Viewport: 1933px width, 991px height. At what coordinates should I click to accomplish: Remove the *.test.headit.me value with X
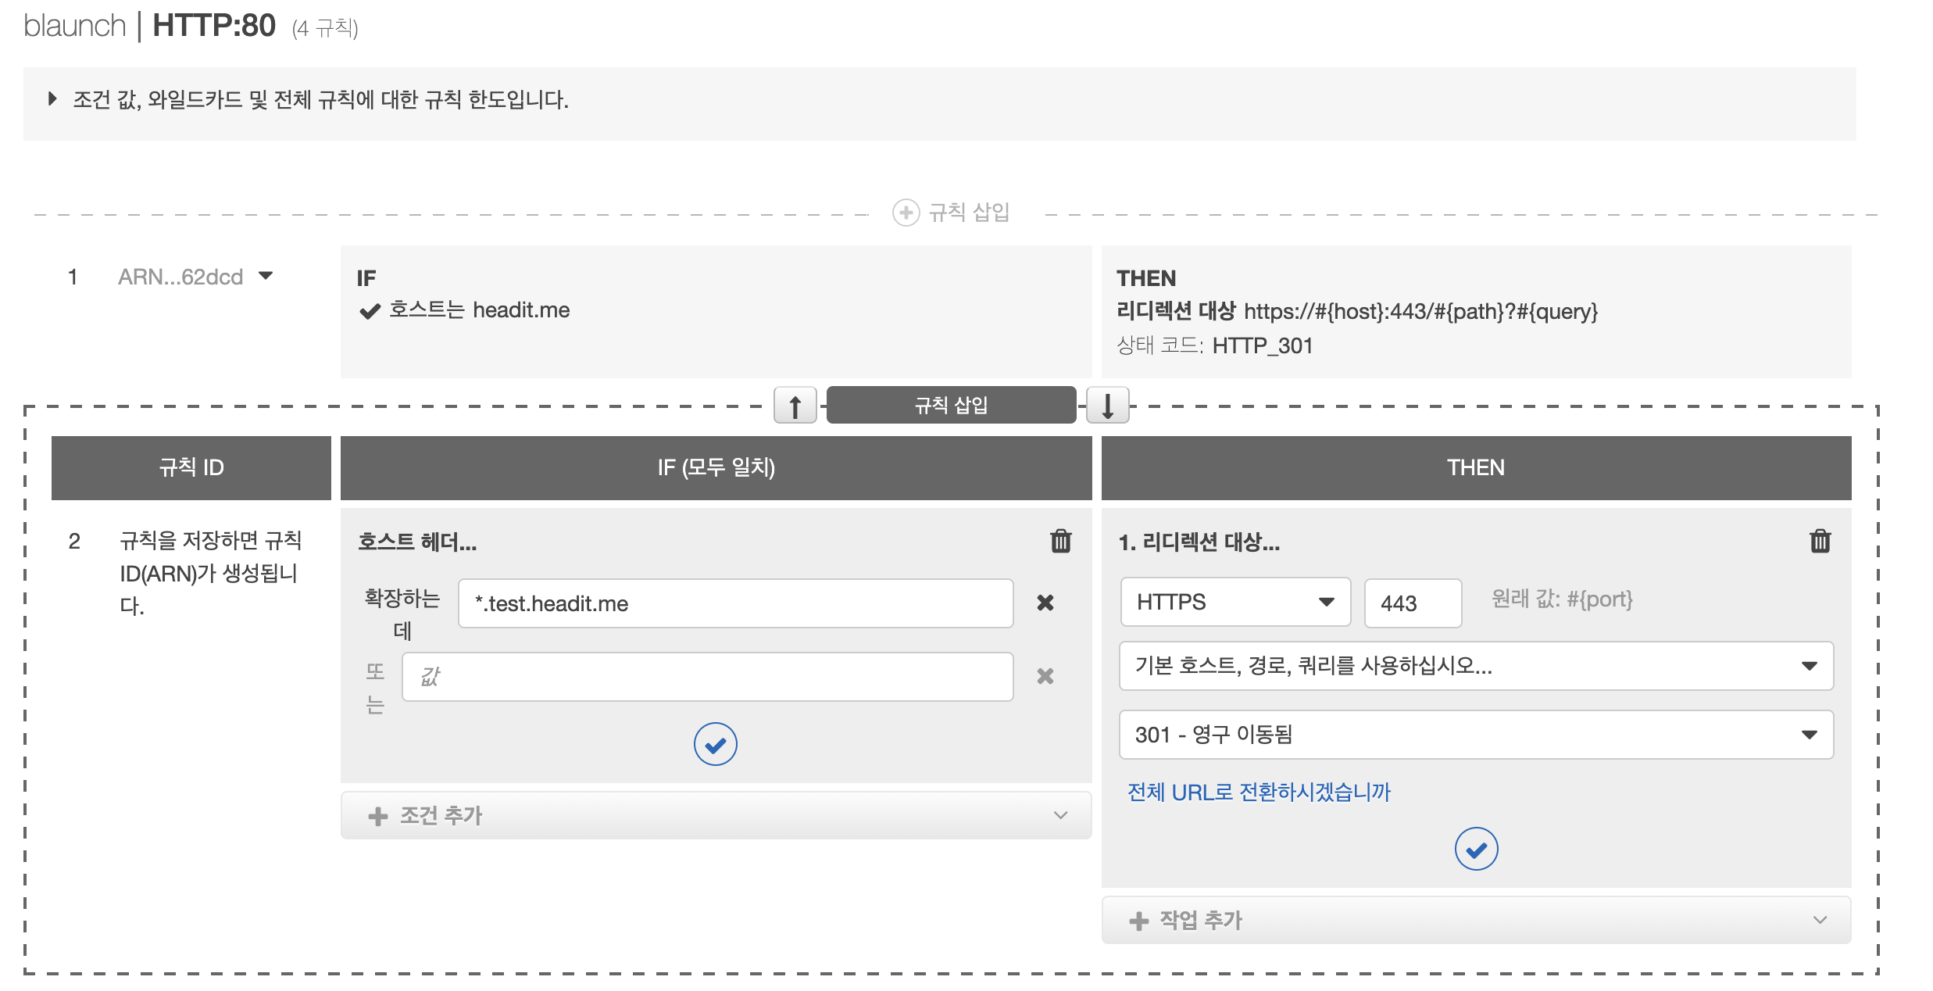point(1045,603)
